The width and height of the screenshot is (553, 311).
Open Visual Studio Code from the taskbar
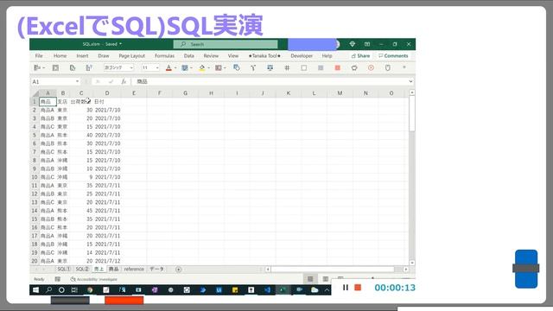(267, 290)
